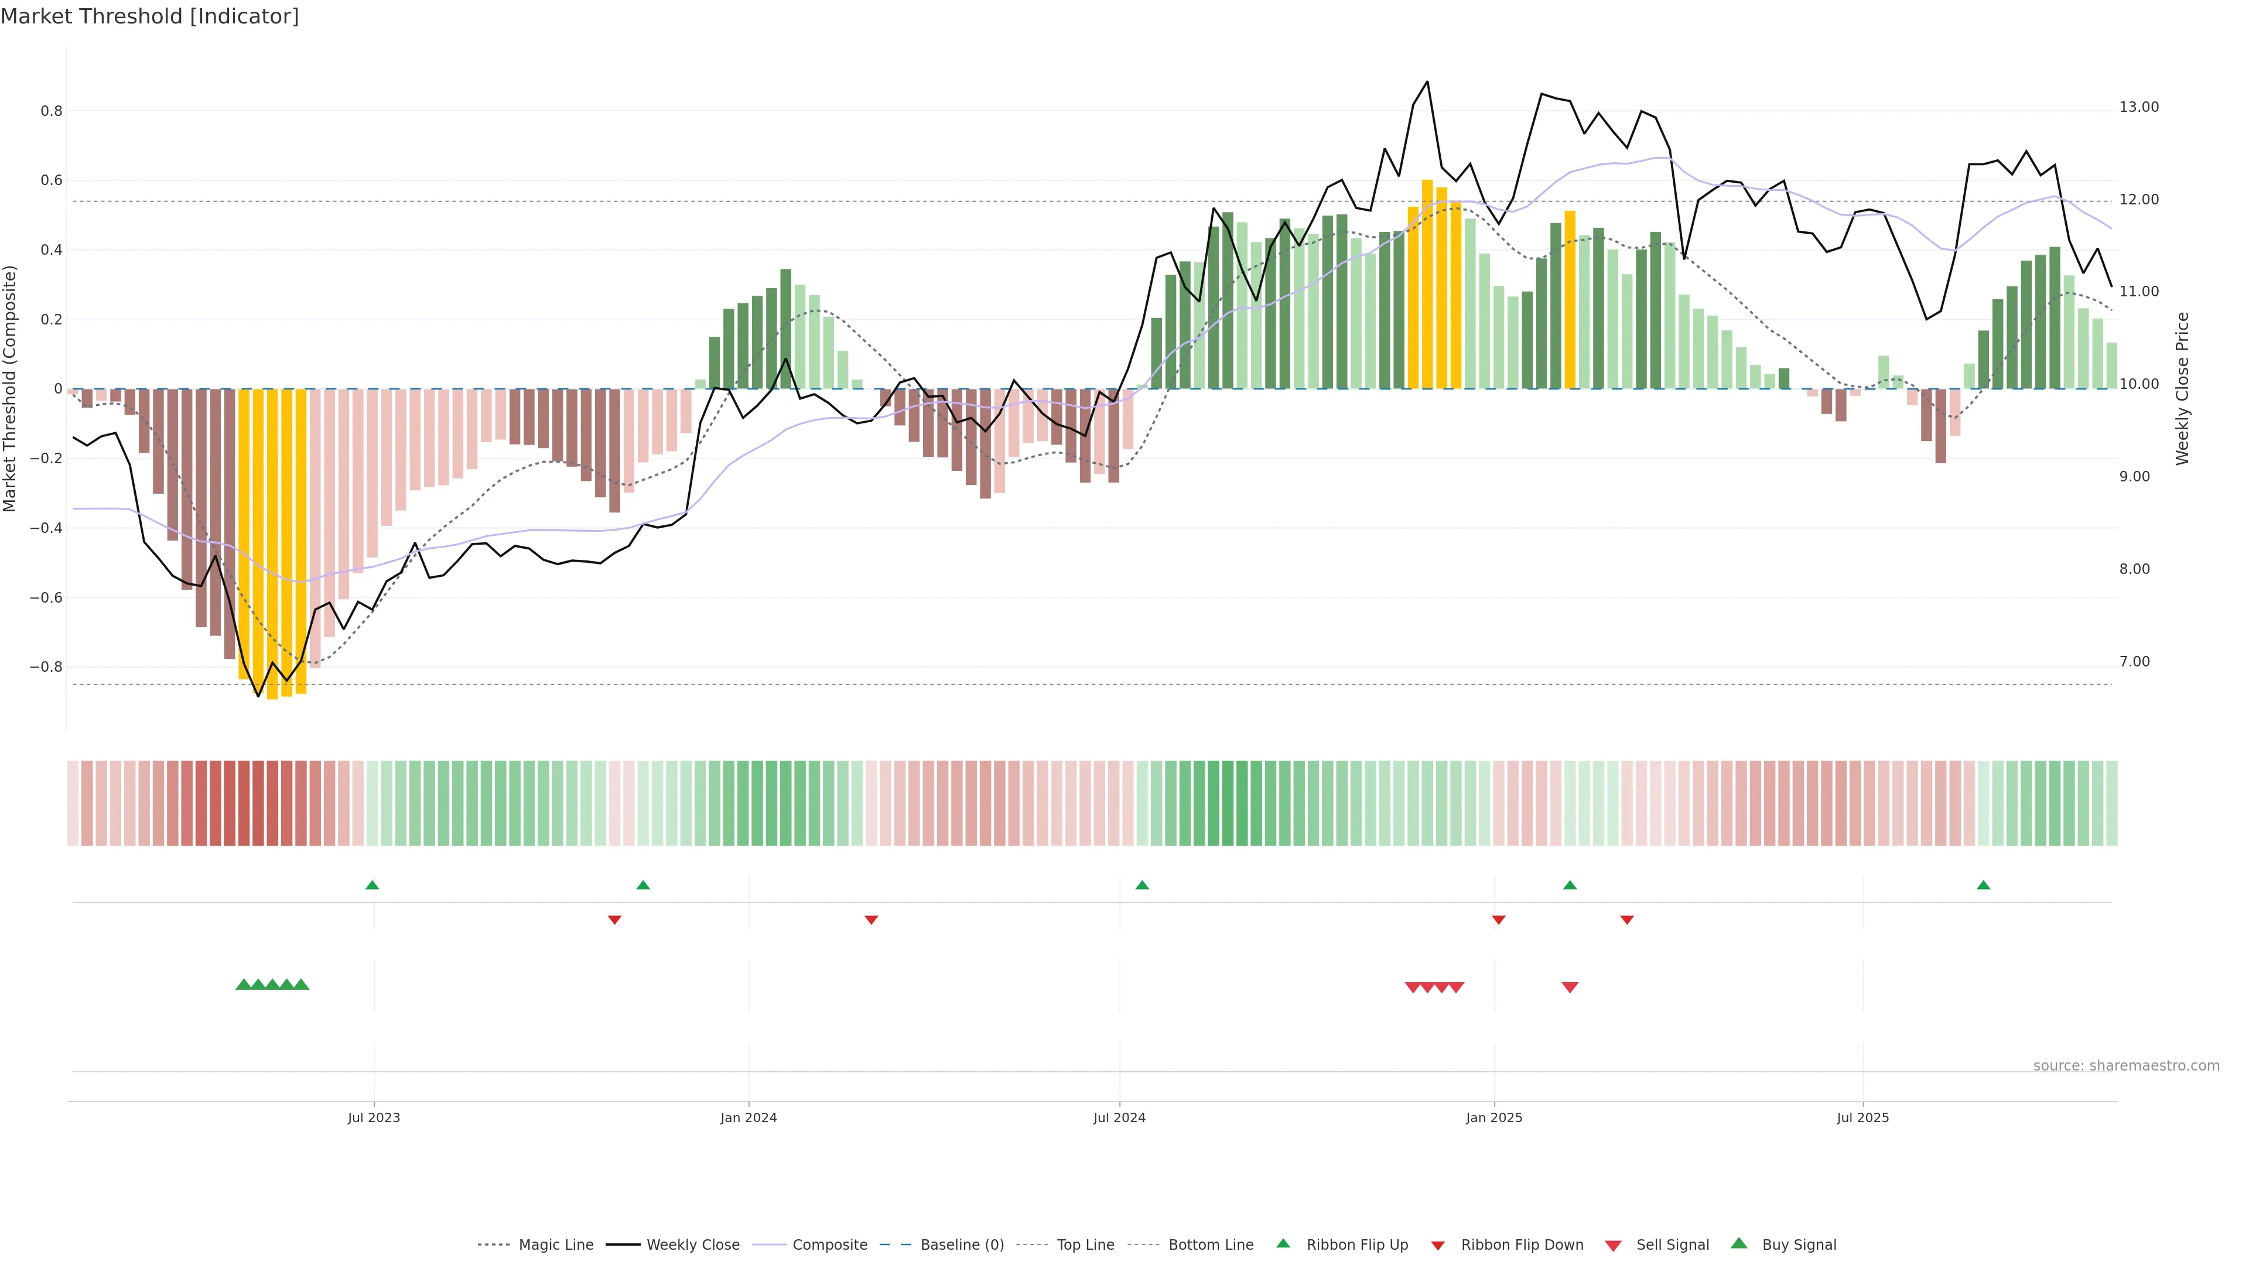The height and width of the screenshot is (1265, 2249).
Task: Click the Market Threshold [Indicator] title
Action: pos(149,16)
